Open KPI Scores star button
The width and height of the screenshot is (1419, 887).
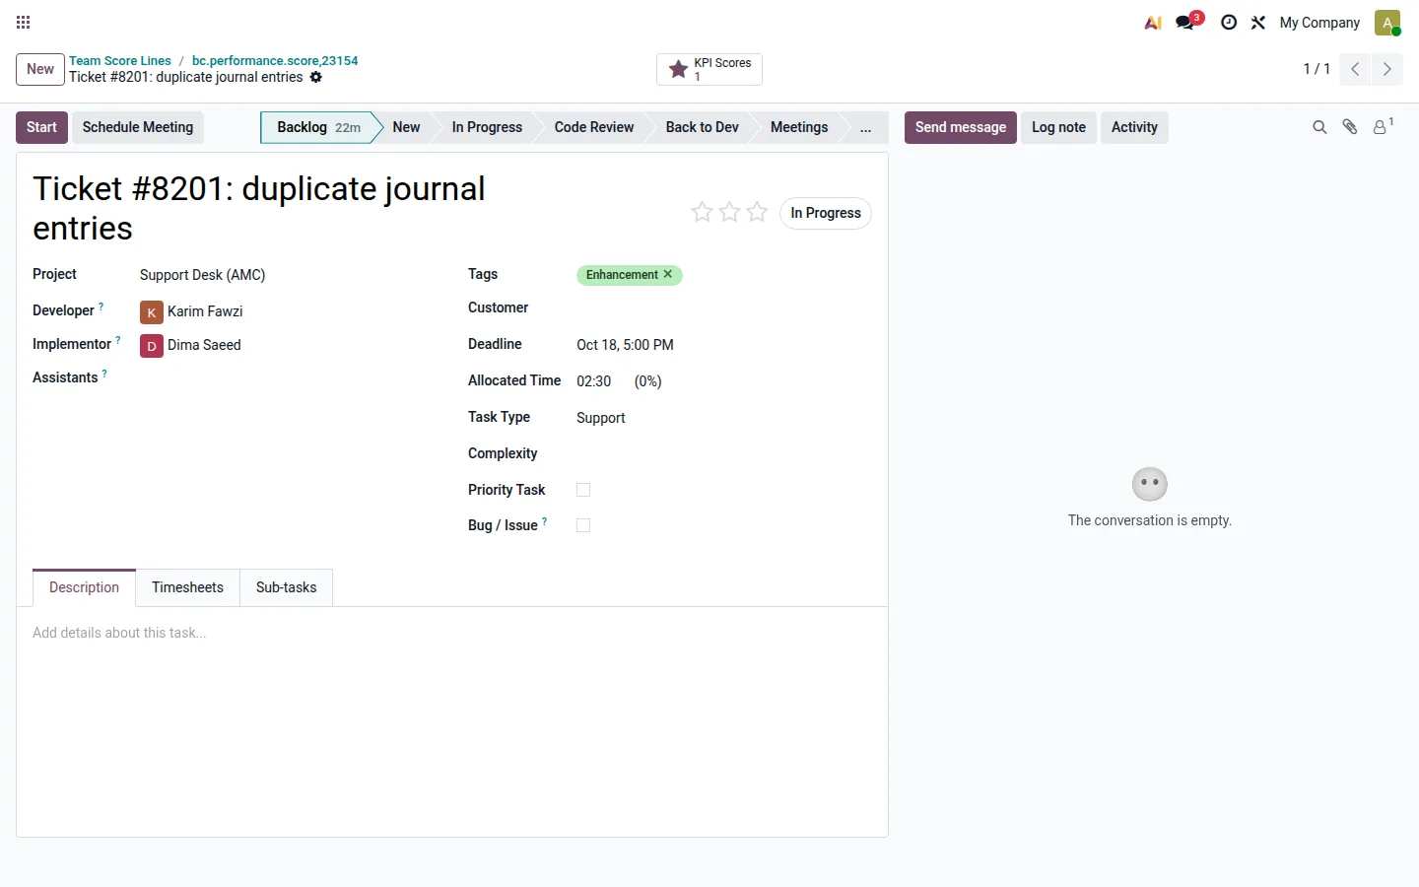(709, 69)
